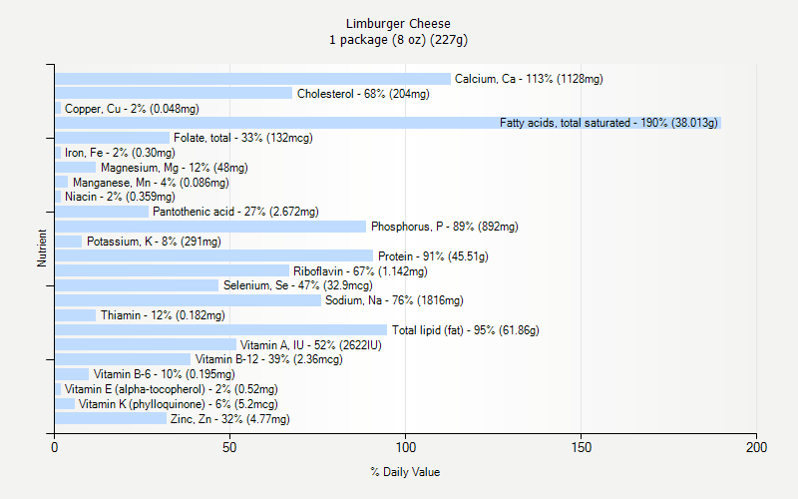Click the Calcium, Ca 113% bar

(253, 79)
